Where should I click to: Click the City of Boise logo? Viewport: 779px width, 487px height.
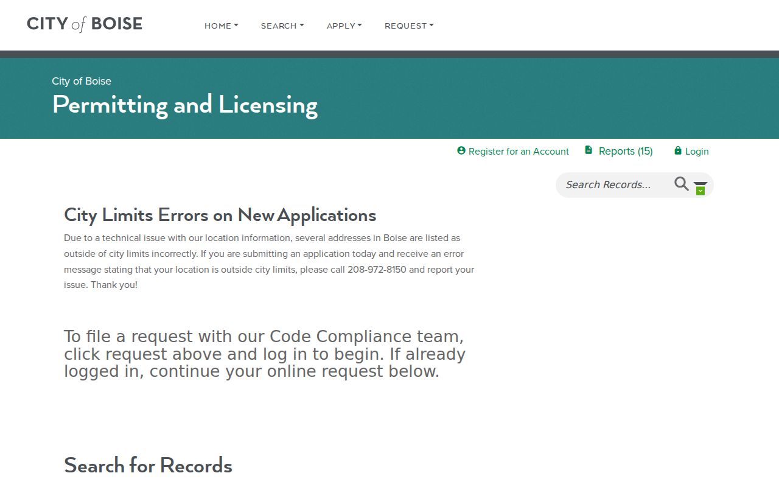click(85, 24)
